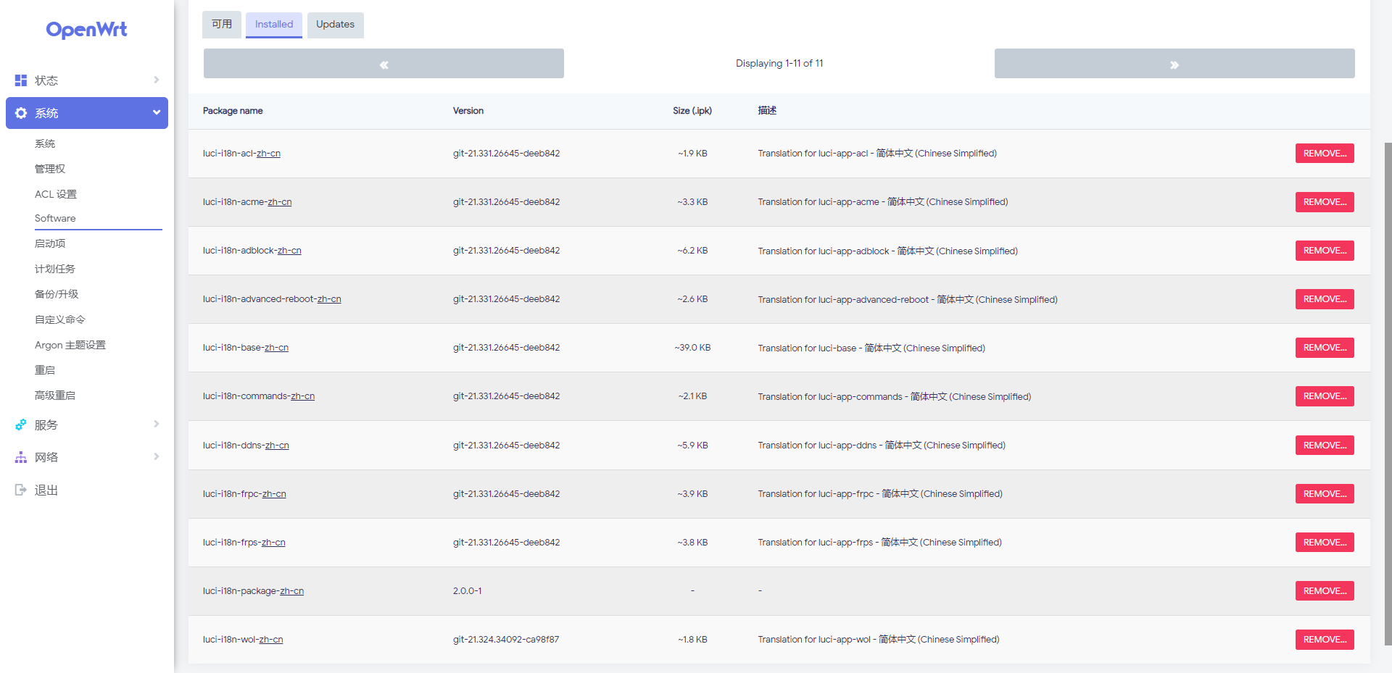1392x673 pixels.
Task: Click the 退出 logout icon
Action: pos(20,490)
